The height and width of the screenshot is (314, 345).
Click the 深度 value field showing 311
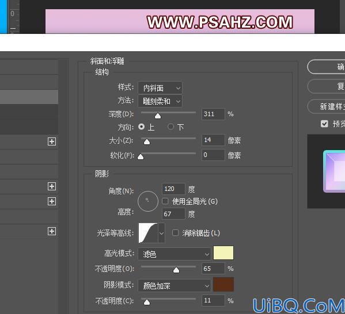click(213, 114)
